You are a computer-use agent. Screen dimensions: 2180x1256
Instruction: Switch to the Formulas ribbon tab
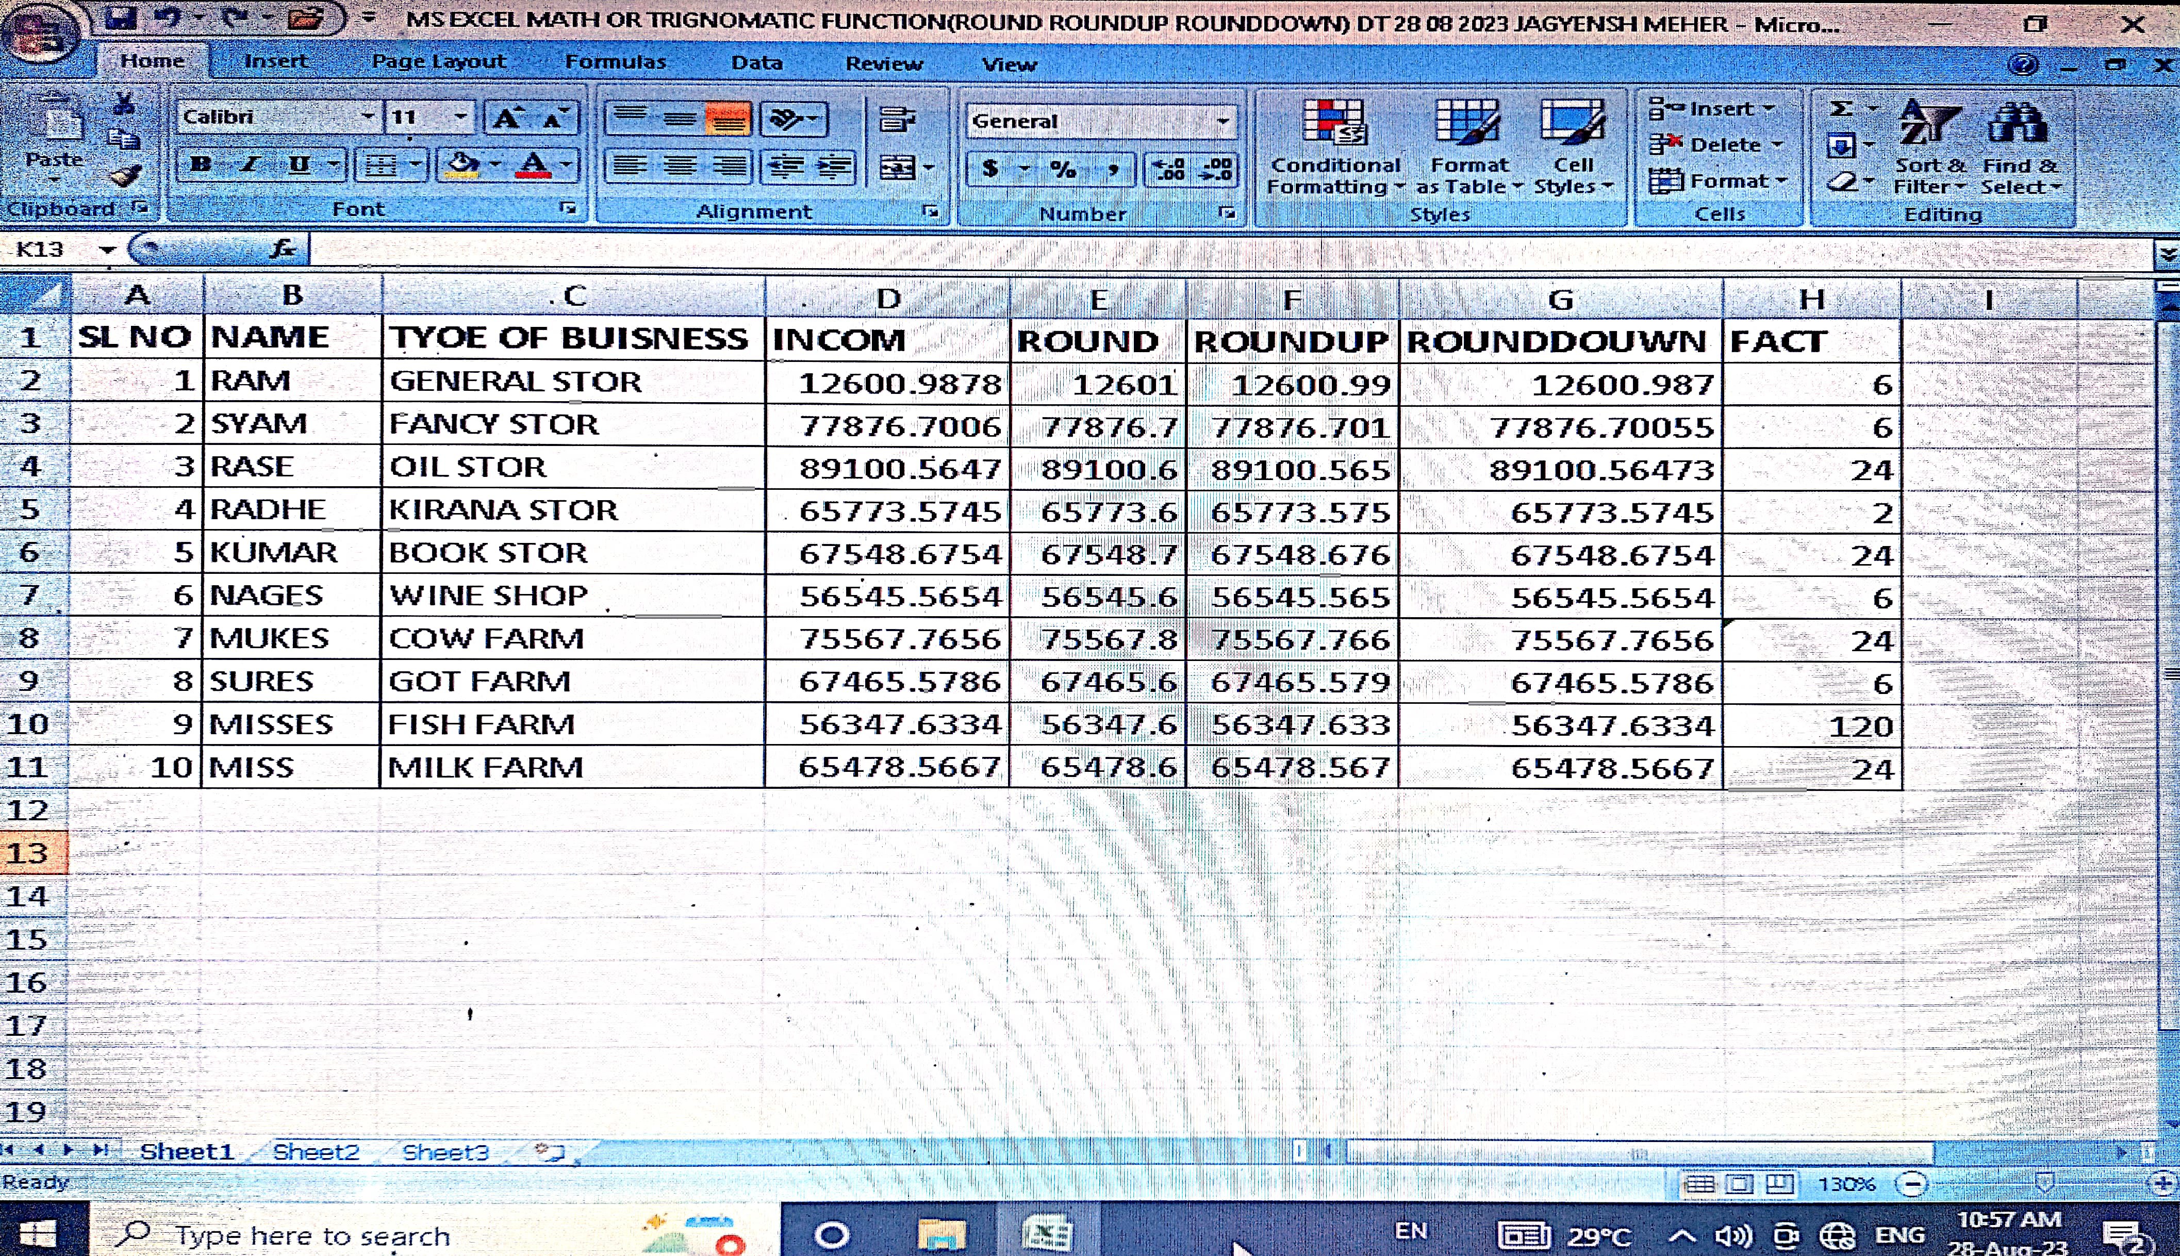pos(615,62)
